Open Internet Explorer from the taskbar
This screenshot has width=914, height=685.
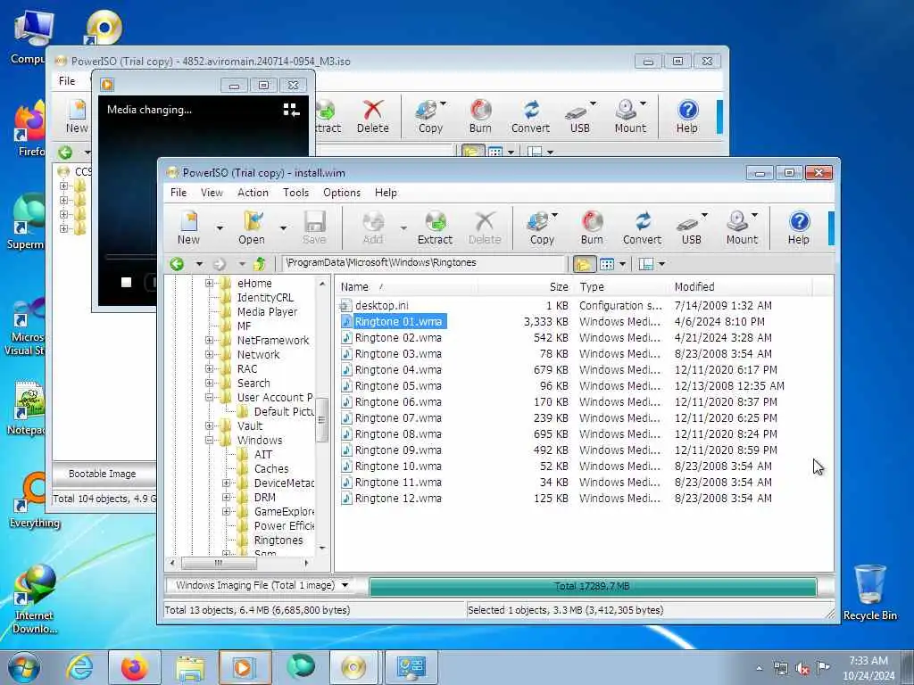79,667
